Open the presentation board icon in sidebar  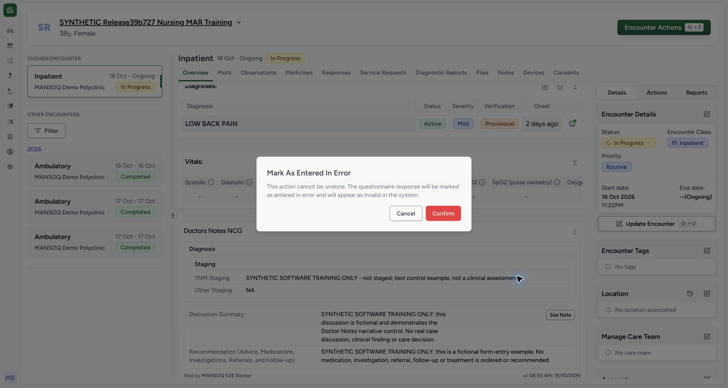tap(10, 136)
